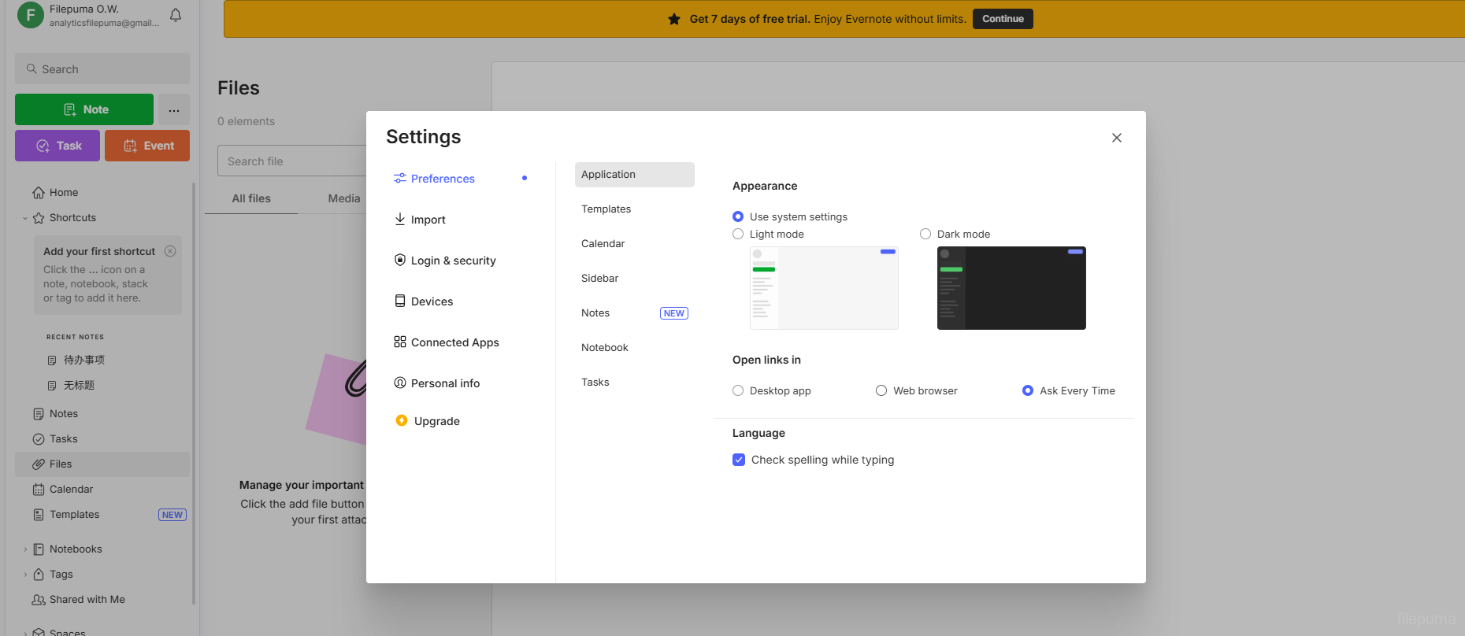Click the Connected Apps grid icon
The image size is (1465, 636).
click(x=400, y=342)
